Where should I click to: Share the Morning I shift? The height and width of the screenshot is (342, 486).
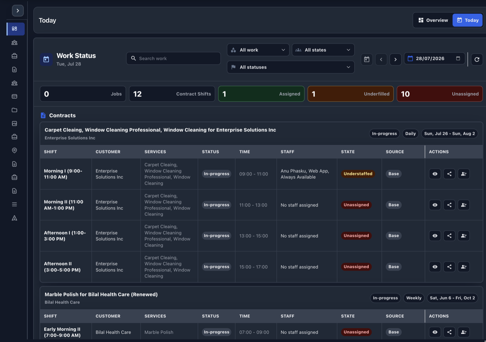[449, 174]
